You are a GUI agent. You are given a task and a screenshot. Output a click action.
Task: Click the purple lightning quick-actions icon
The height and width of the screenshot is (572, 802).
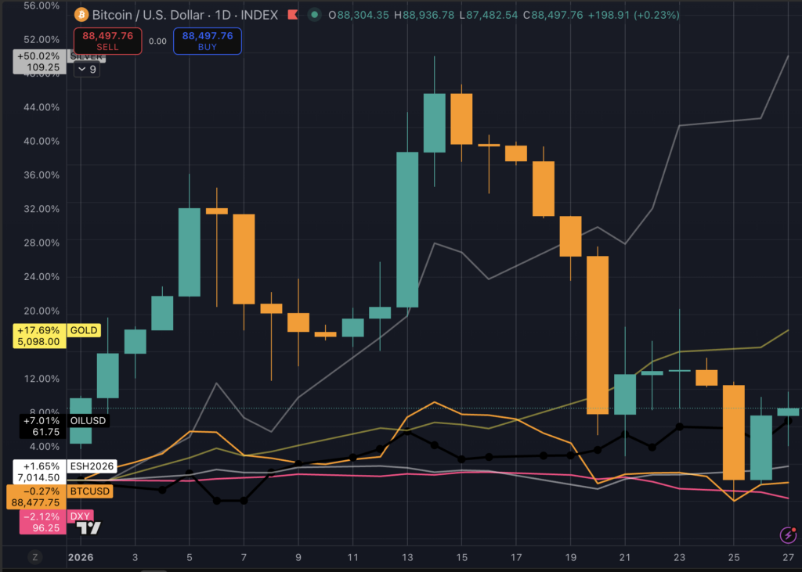click(787, 534)
